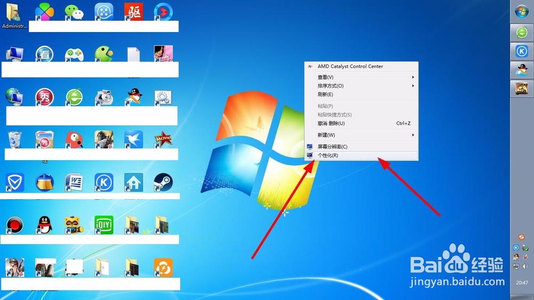Open the WeChat desktop shortcut

74,12
